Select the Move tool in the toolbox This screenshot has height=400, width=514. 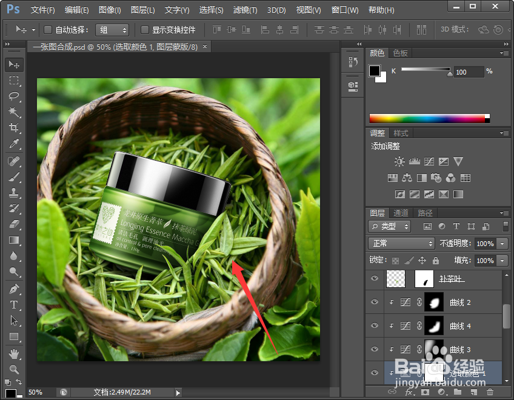point(14,65)
